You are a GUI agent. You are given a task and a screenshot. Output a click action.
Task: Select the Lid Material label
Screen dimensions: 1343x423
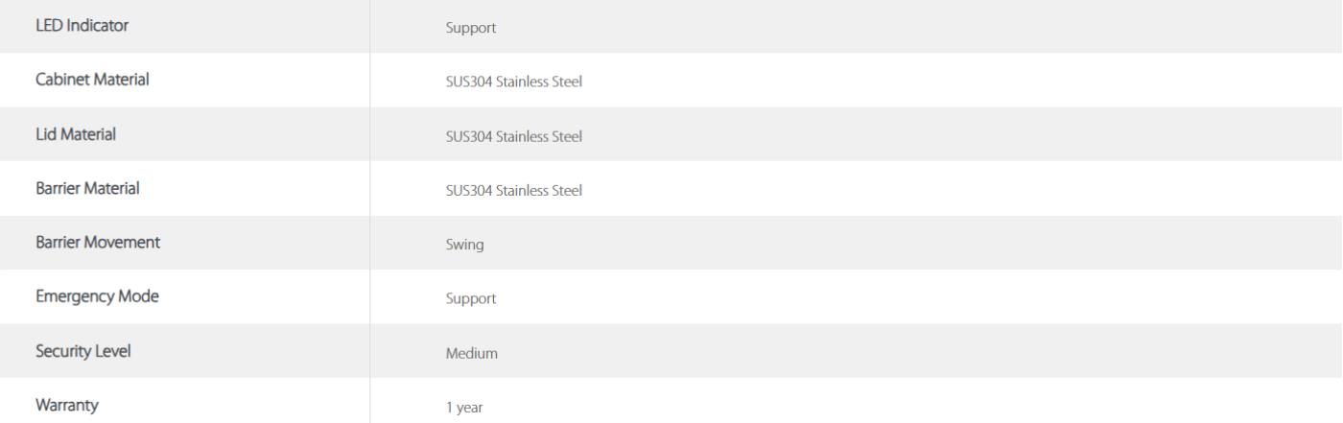[x=76, y=135]
